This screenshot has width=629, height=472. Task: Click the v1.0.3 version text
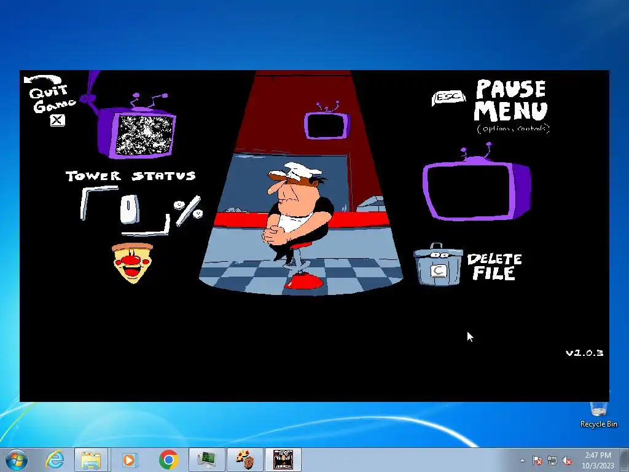point(584,353)
